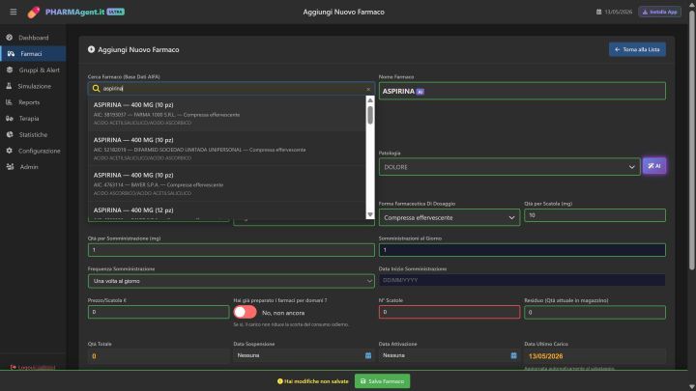Select Farmaci in the sidebar
The image size is (696, 391).
click(33, 54)
